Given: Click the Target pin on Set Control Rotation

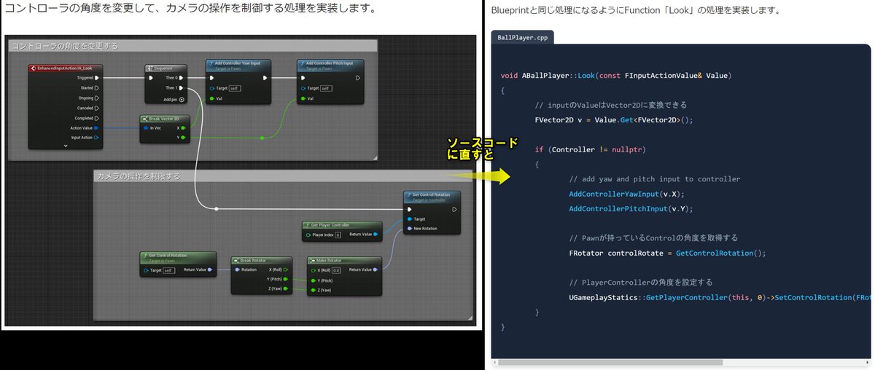Looking at the screenshot, I should 409,219.
